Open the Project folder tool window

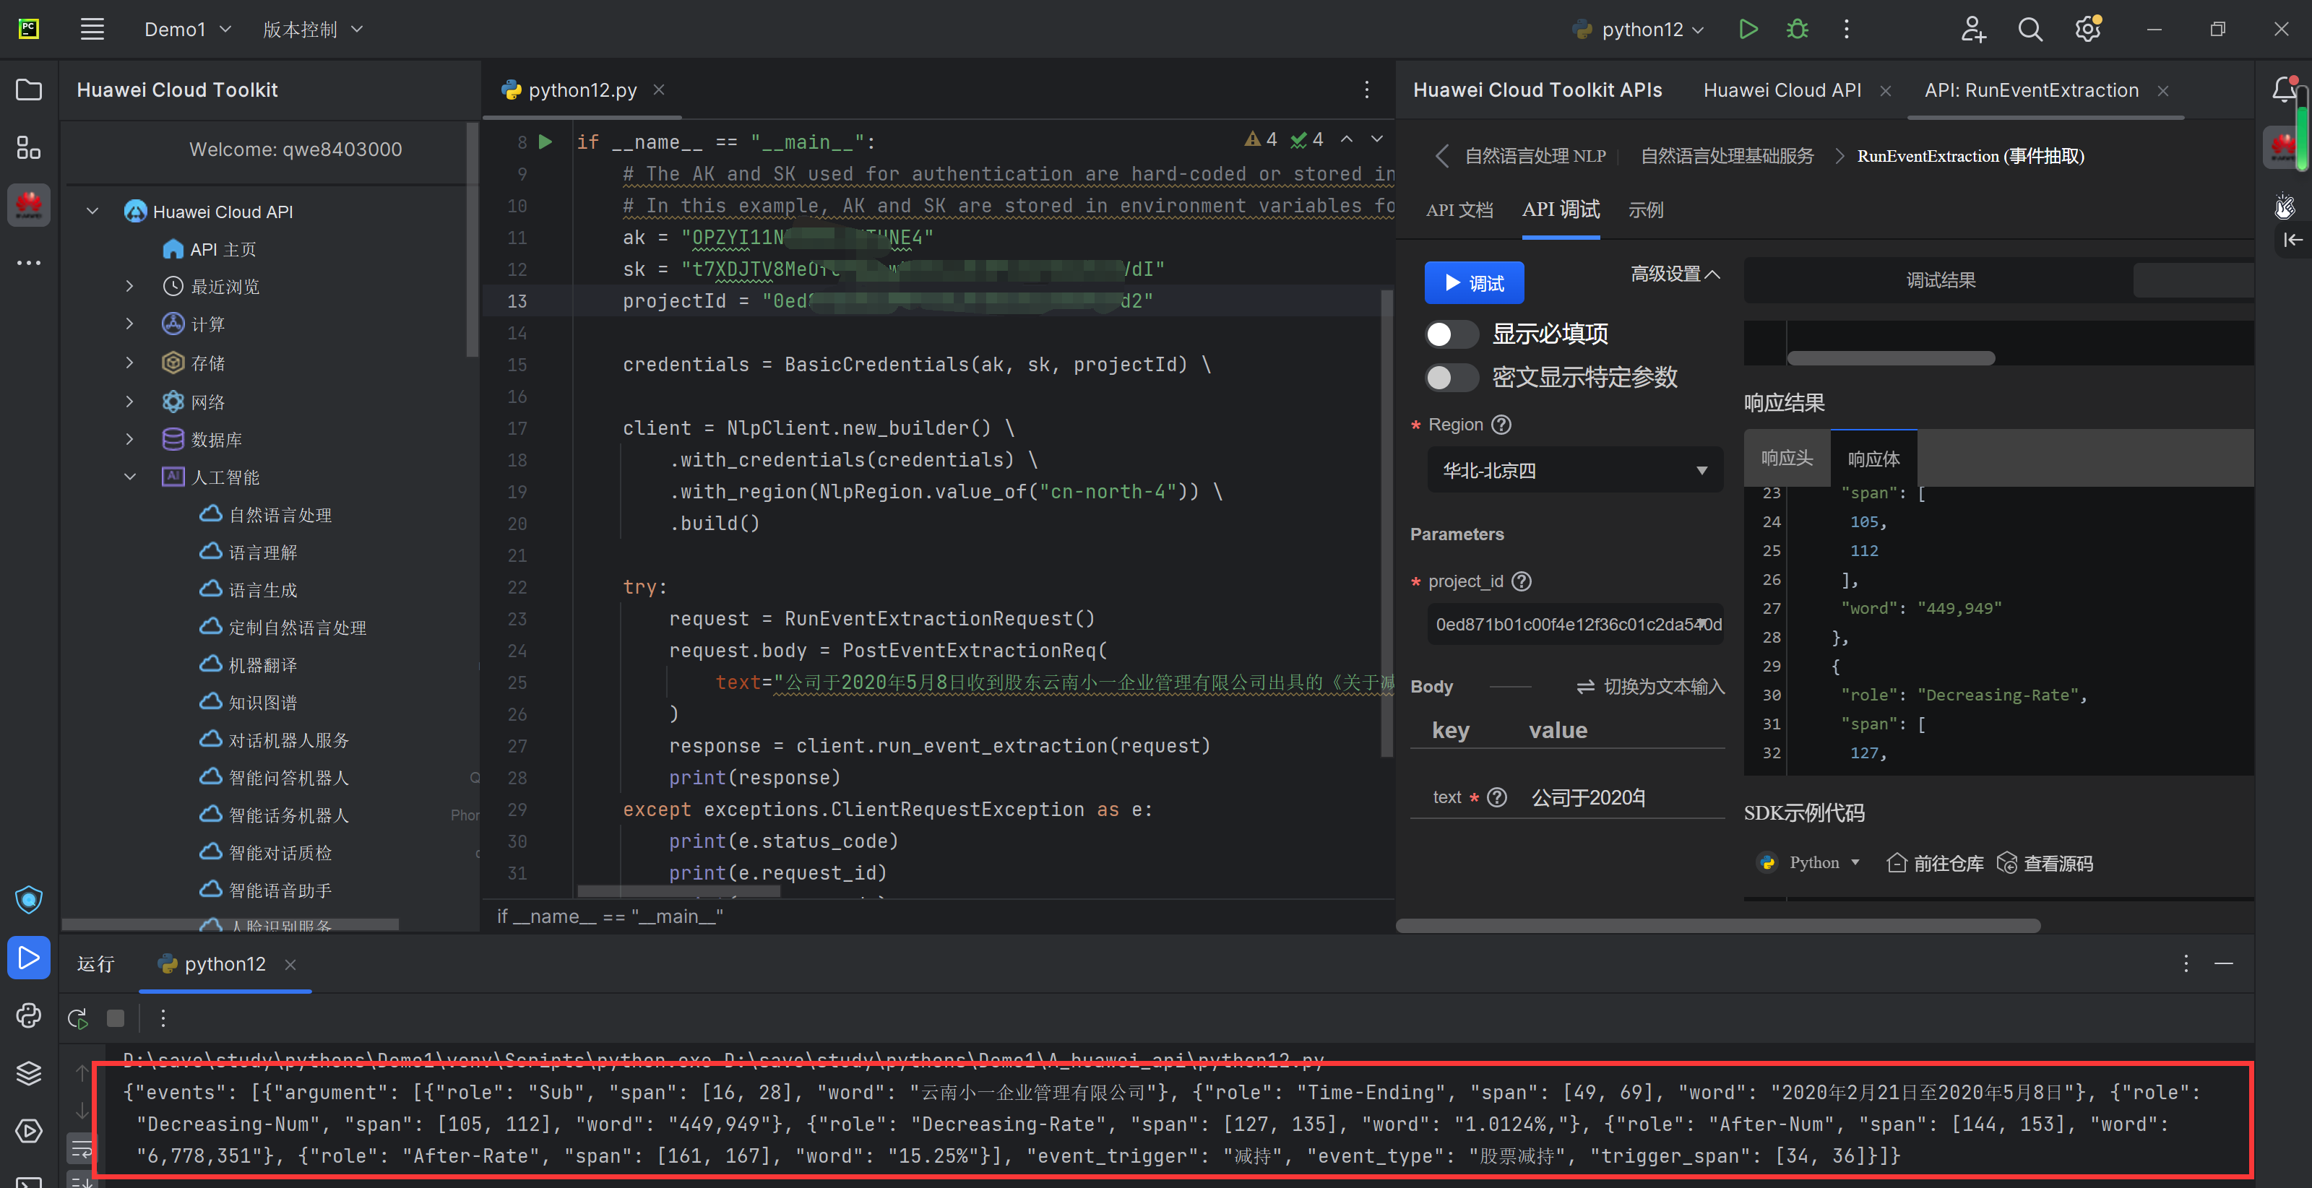click(29, 90)
